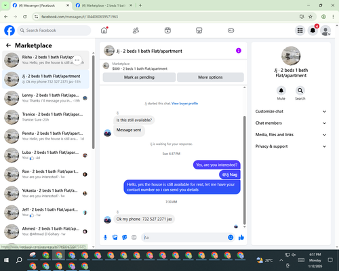Click the Facebook logo

9,30
